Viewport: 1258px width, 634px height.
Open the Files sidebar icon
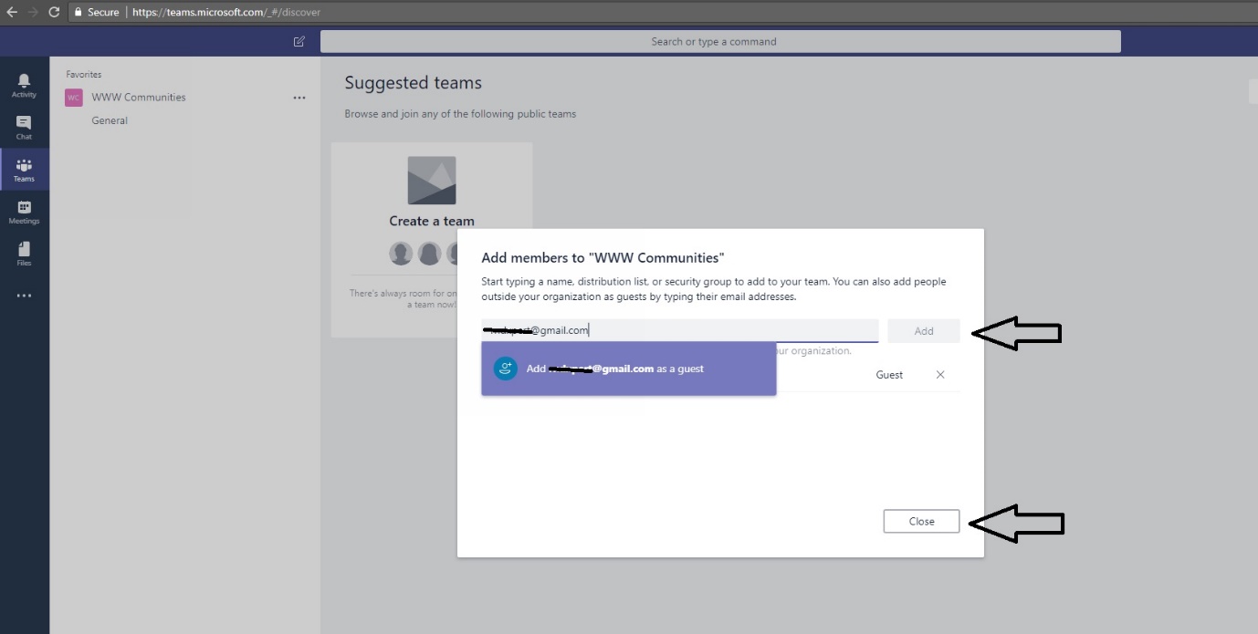(24, 254)
